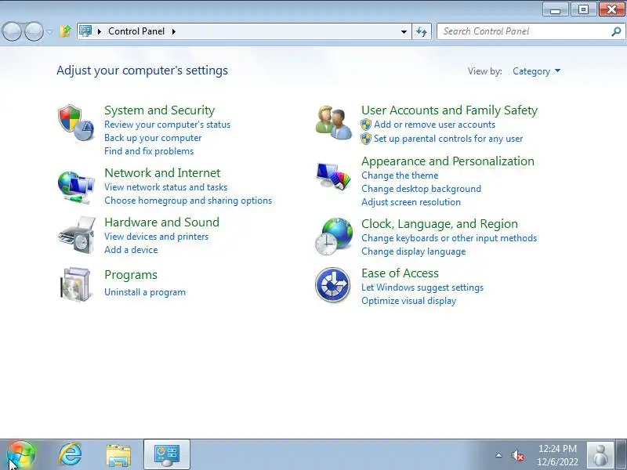Click the Forward navigation arrow button
The height and width of the screenshot is (470, 627).
34,31
